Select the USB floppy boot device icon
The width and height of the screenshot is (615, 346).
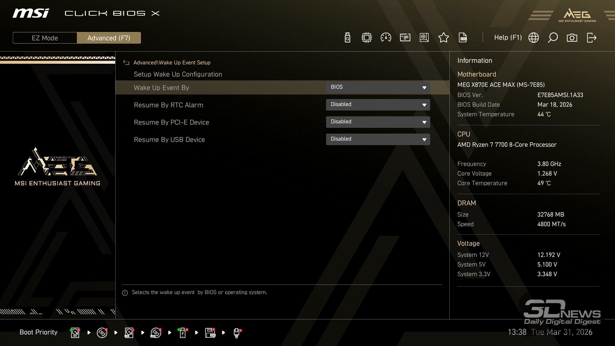(210, 333)
